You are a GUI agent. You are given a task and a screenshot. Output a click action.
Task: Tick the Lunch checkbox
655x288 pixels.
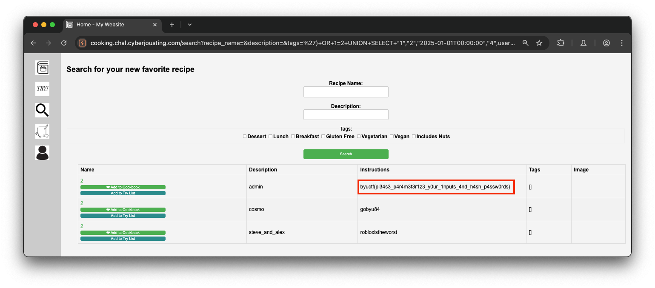271,137
